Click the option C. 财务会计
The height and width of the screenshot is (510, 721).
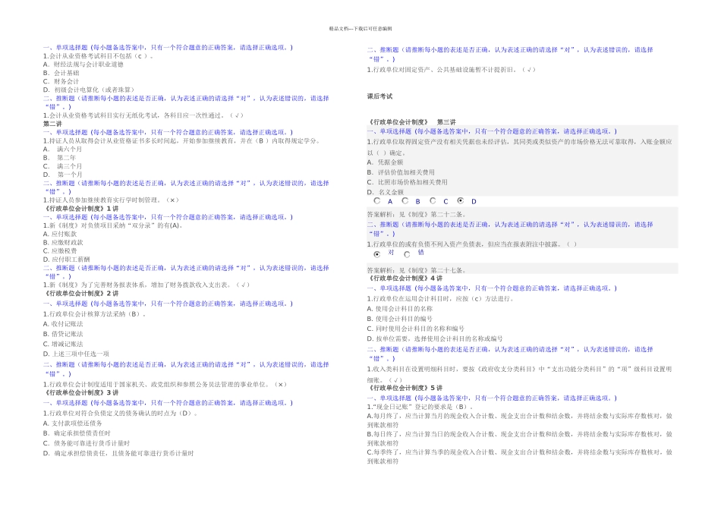point(61,81)
